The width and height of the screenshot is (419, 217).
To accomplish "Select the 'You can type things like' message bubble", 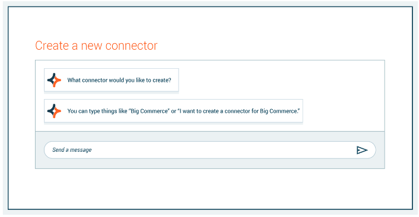I will click(x=173, y=111).
